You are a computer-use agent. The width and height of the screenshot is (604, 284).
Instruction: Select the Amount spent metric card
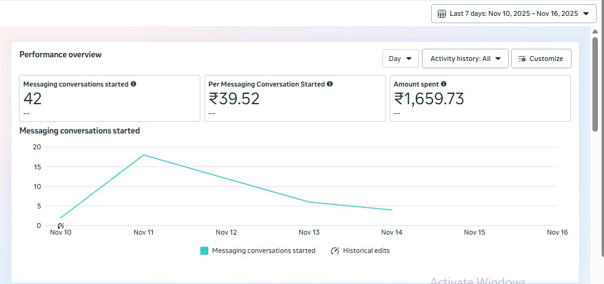480,99
